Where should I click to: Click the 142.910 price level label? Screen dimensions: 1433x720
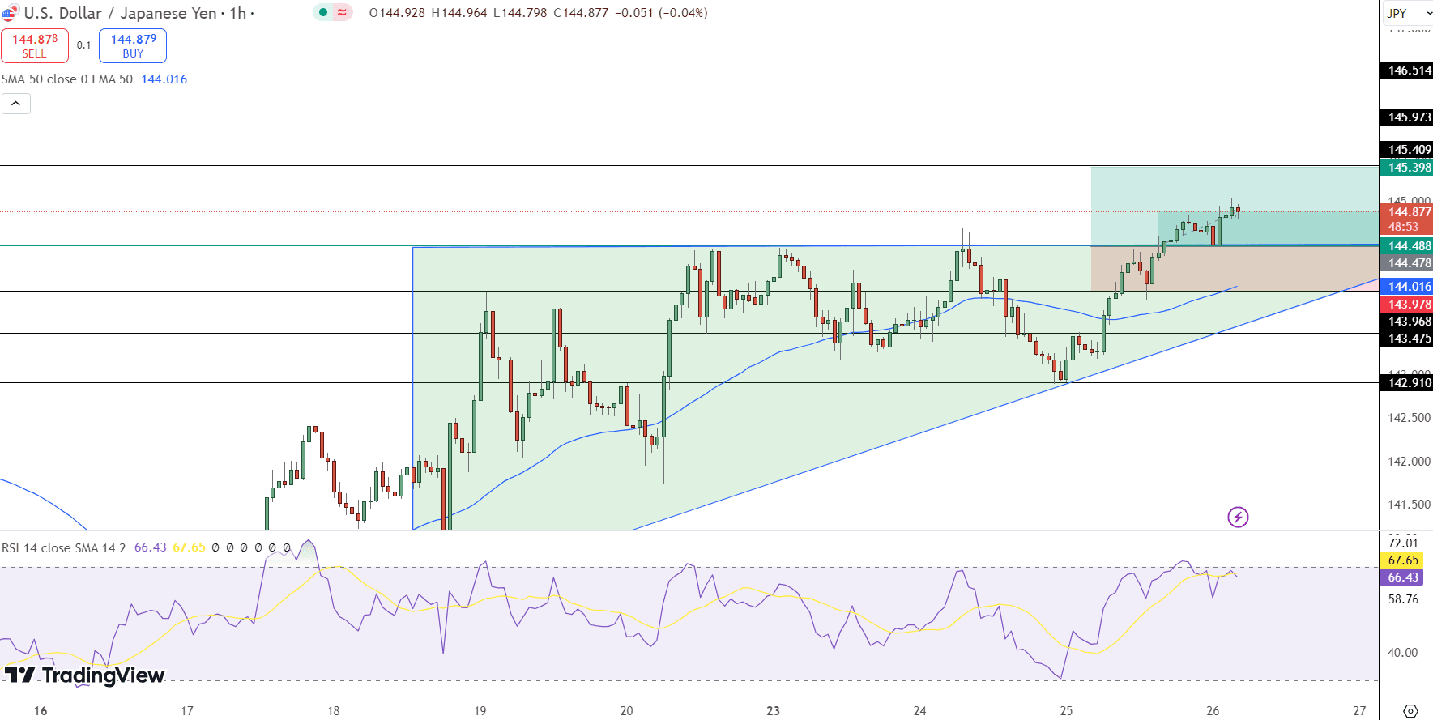pyautogui.click(x=1406, y=383)
